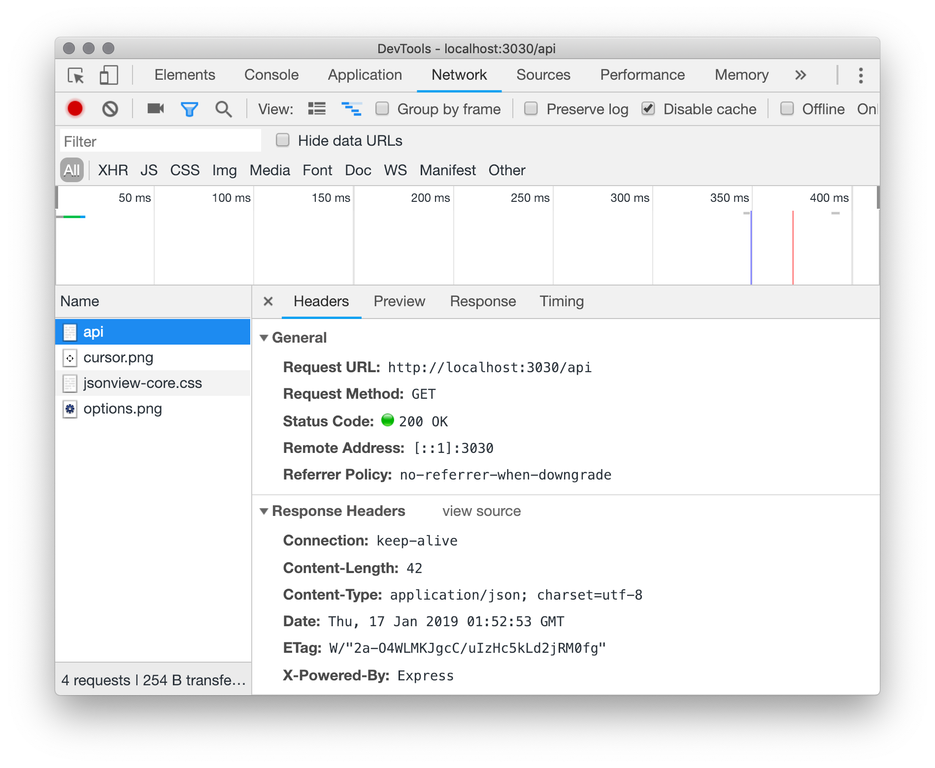935x768 pixels.
Task: Collapse the General section
Action: click(x=264, y=338)
